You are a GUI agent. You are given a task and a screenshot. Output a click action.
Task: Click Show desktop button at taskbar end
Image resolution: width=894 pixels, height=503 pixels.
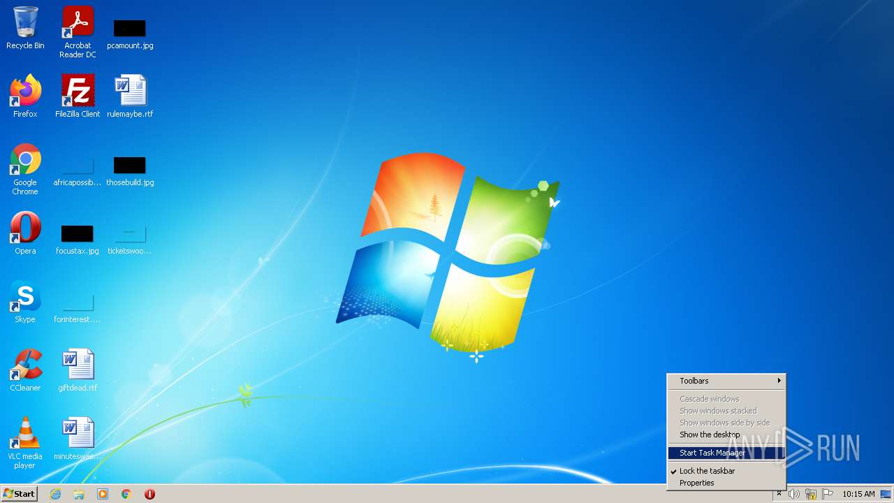(886, 494)
